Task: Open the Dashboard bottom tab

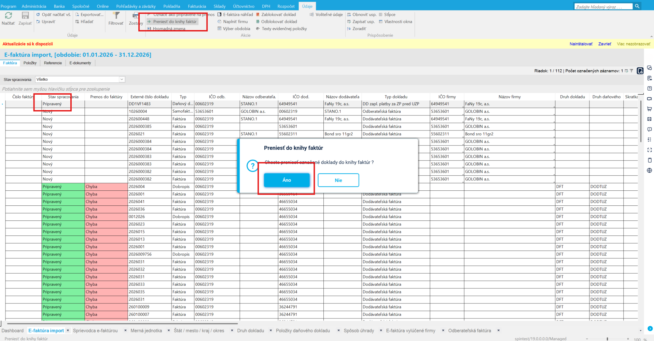Action: [13, 330]
